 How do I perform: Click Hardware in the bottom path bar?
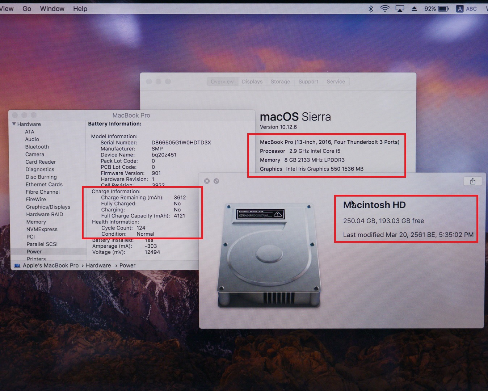(98, 266)
